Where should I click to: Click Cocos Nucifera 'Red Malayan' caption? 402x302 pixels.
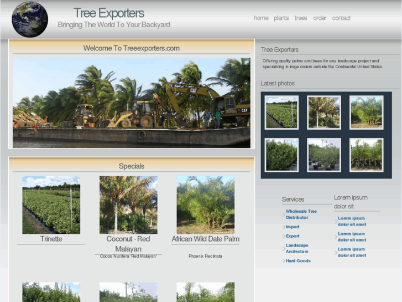point(128,256)
